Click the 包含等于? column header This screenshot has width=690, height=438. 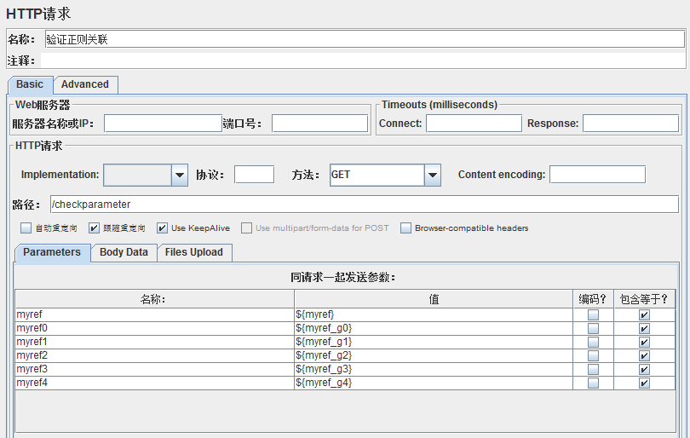(x=644, y=299)
